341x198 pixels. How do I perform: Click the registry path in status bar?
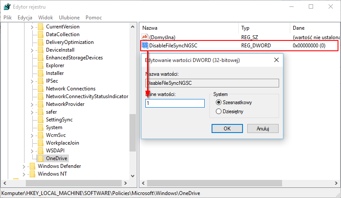[101, 193]
